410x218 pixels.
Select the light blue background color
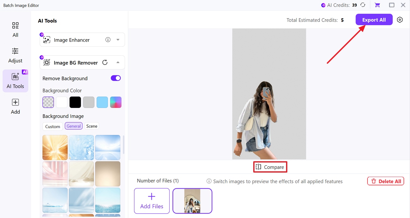tap(102, 102)
